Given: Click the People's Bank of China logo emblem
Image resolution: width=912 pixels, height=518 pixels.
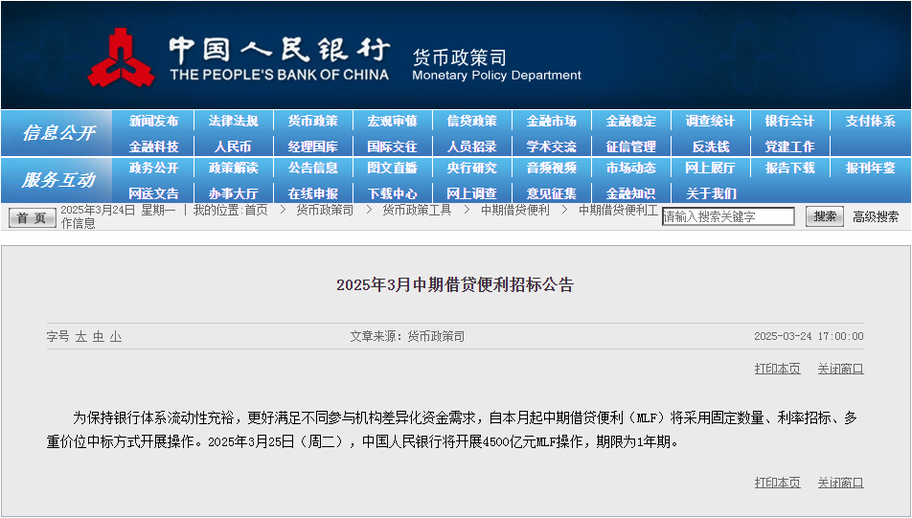Looking at the screenshot, I should pos(121,57).
